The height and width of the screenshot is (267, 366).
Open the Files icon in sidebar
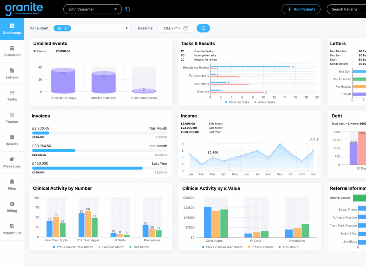(x=12, y=182)
